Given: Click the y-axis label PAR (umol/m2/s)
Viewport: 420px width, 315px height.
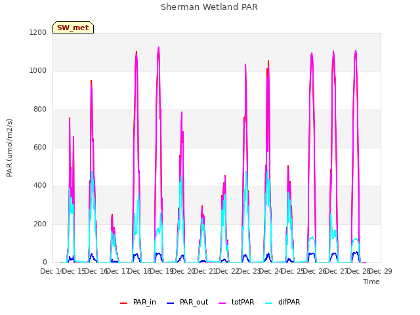Looking at the screenshot, I should coord(9,148).
